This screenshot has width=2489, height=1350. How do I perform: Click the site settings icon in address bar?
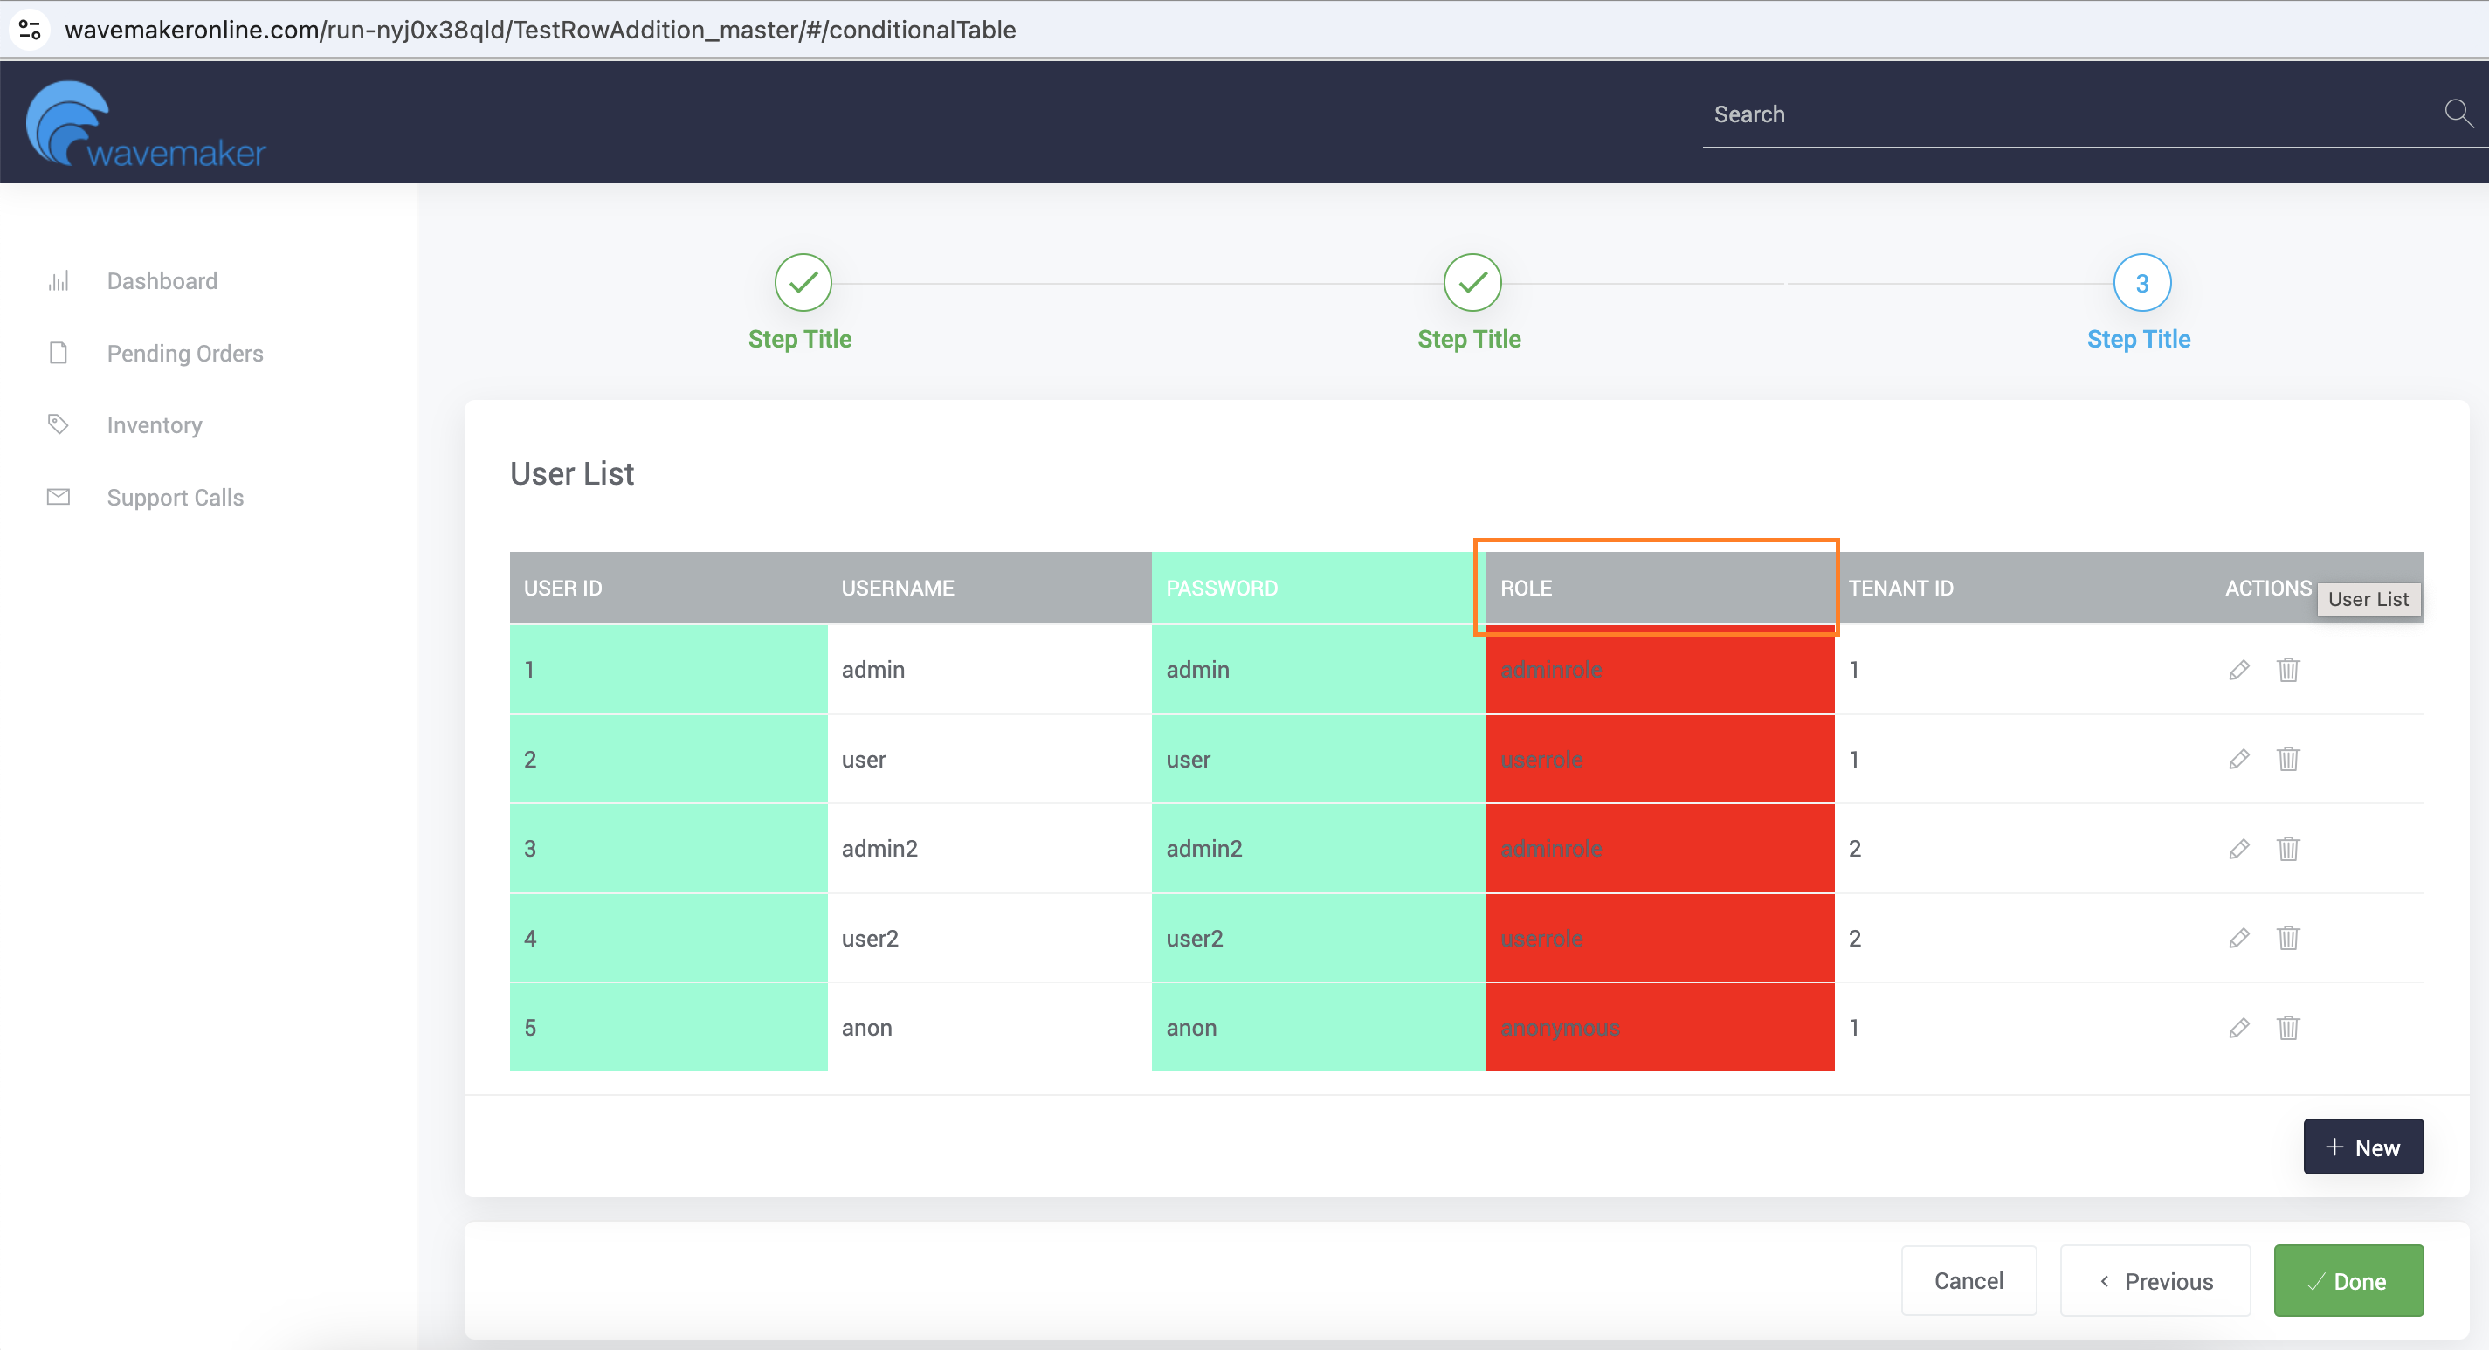tap(30, 29)
